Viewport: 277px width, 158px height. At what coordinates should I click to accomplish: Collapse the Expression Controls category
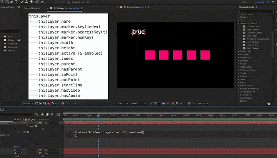[239, 24]
